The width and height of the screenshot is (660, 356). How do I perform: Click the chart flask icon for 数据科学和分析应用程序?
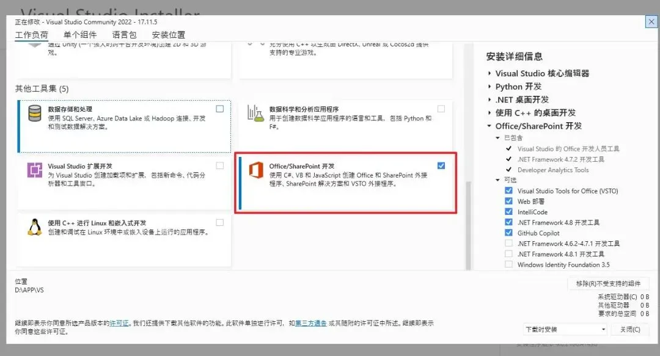(255, 113)
